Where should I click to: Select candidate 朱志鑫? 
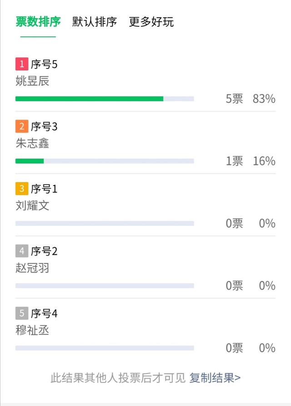click(x=32, y=144)
